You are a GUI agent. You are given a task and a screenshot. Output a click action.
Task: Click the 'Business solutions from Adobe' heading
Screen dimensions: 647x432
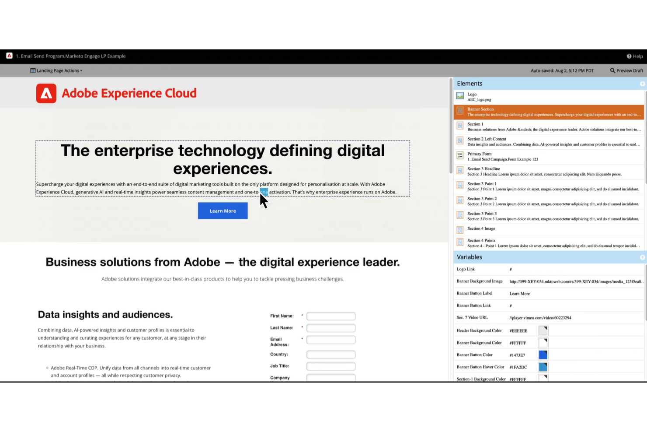tap(223, 262)
